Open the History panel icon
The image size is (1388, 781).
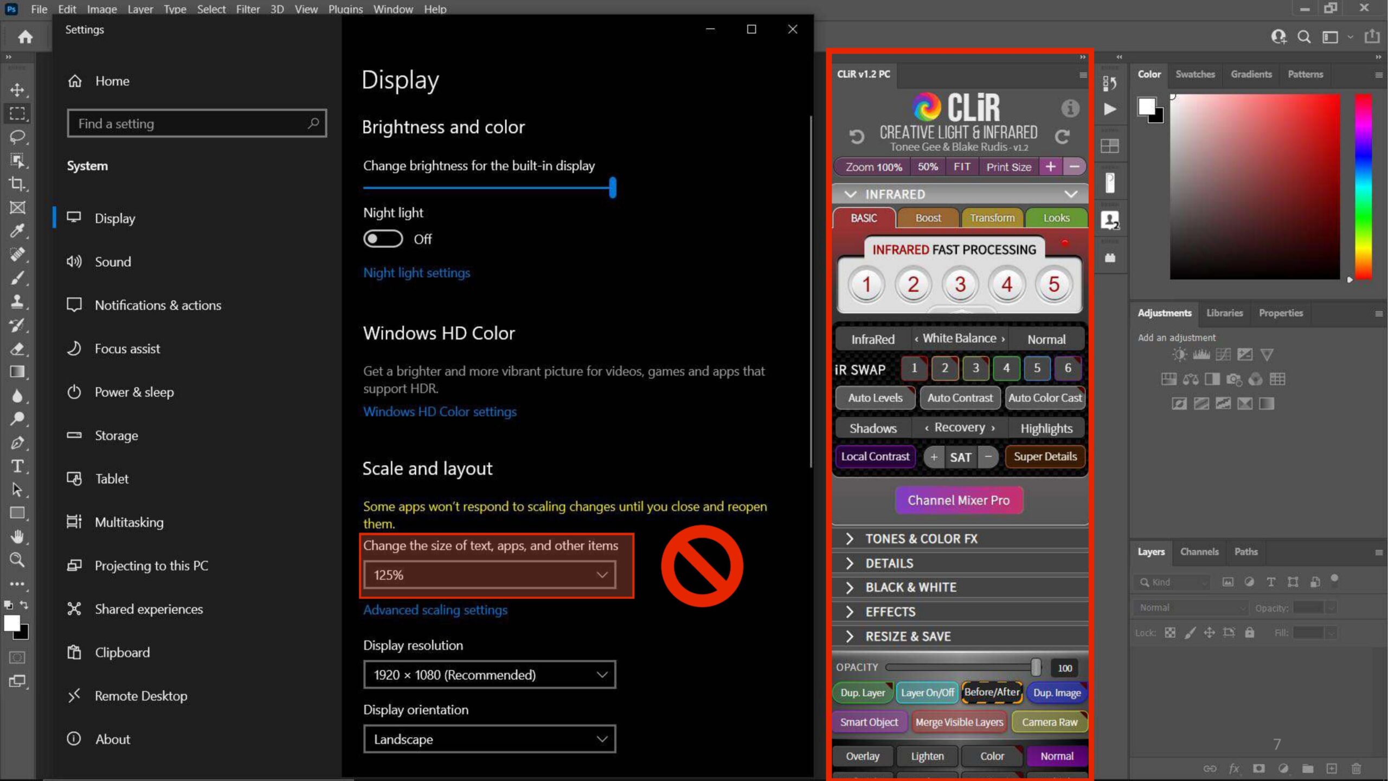click(x=1110, y=83)
